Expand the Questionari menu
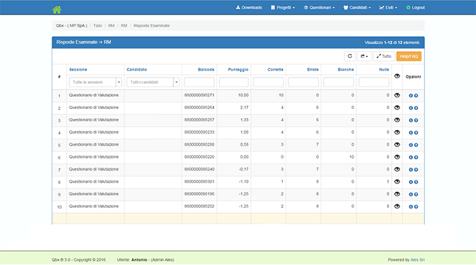Image resolution: width=476 pixels, height=265 pixels. (320, 7)
